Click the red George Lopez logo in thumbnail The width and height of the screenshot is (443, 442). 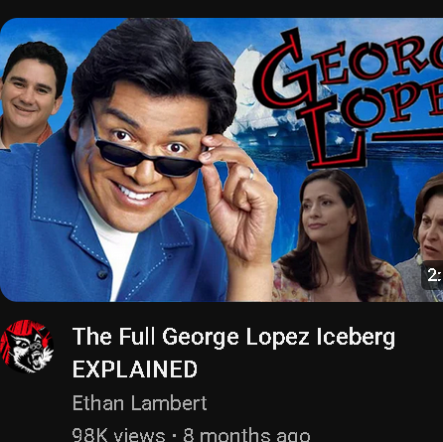coord(349,97)
